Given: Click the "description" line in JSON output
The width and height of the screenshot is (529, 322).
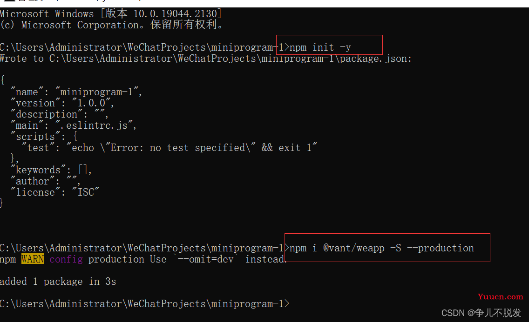Looking at the screenshot, I should click(60, 114).
